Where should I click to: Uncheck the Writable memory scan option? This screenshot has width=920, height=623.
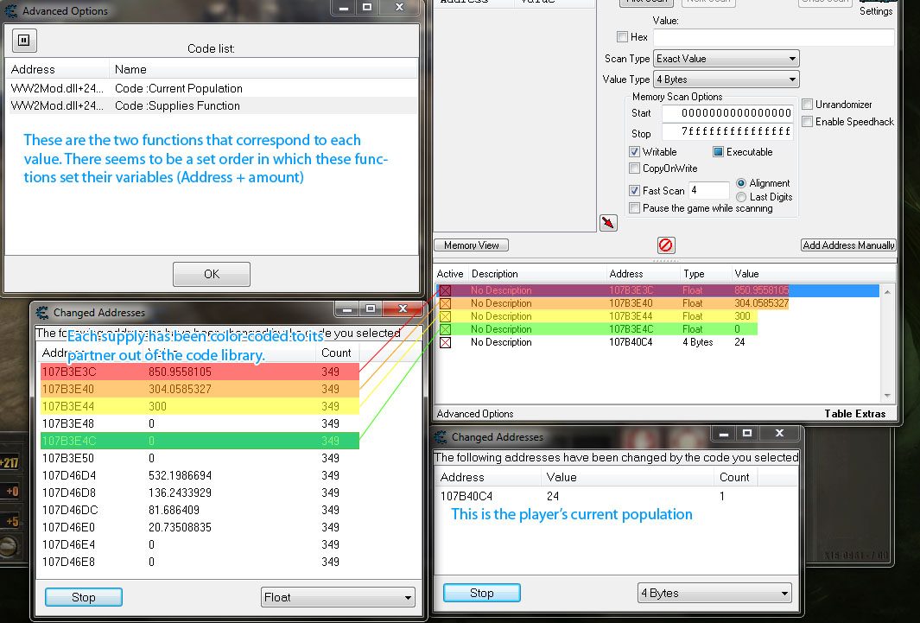tap(636, 151)
